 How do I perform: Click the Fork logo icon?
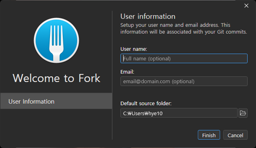click(56, 40)
